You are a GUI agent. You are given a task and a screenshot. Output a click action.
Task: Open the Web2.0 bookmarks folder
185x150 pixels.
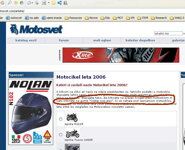[x=177, y=18]
